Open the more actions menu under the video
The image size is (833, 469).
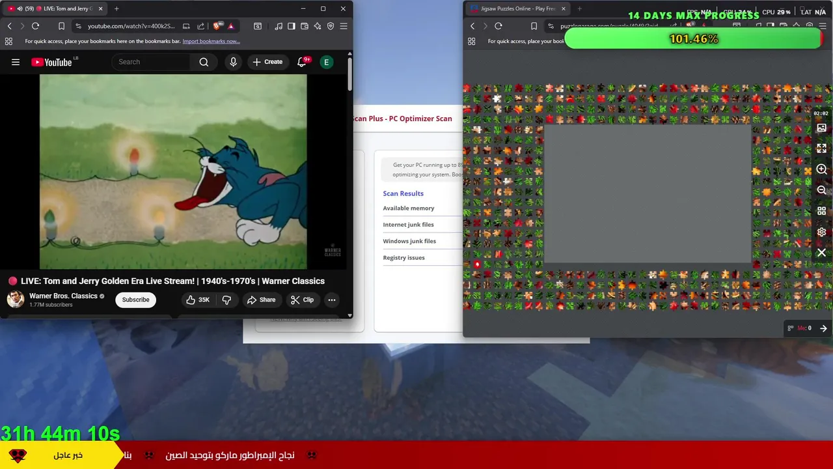[332, 300]
